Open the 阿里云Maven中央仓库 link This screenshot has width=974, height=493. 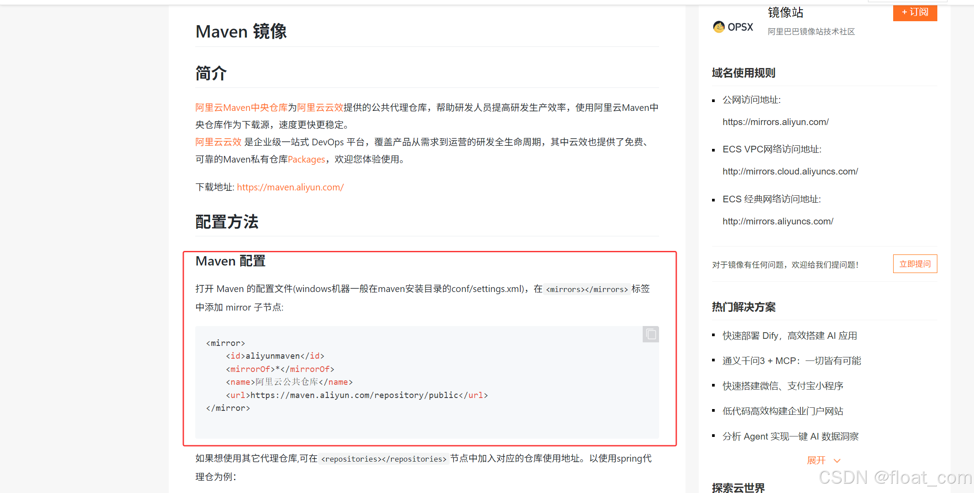click(241, 107)
